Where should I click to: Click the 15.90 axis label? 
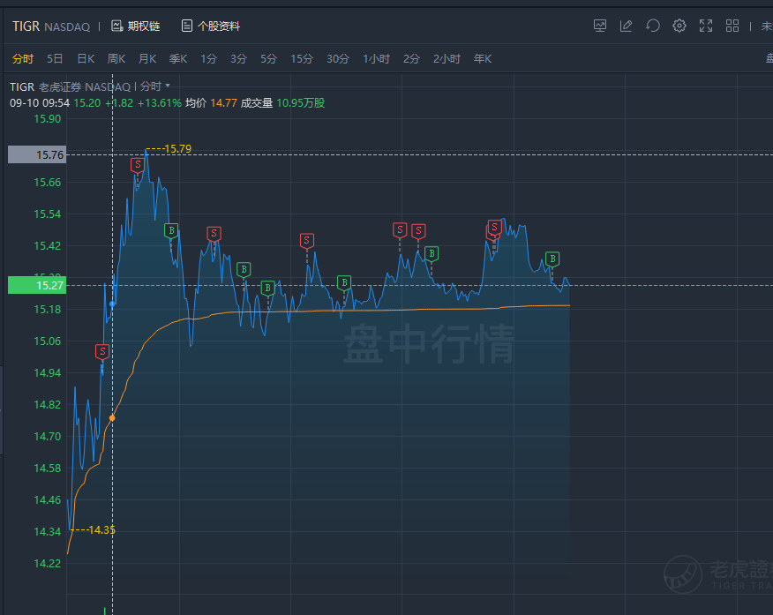47,119
